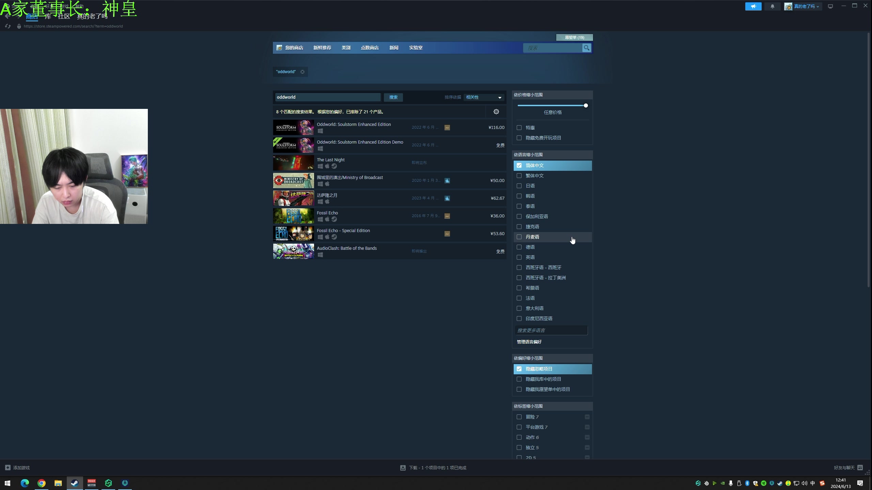Click the store 搜索 input box
The height and width of the screenshot is (490, 872).
[552, 48]
